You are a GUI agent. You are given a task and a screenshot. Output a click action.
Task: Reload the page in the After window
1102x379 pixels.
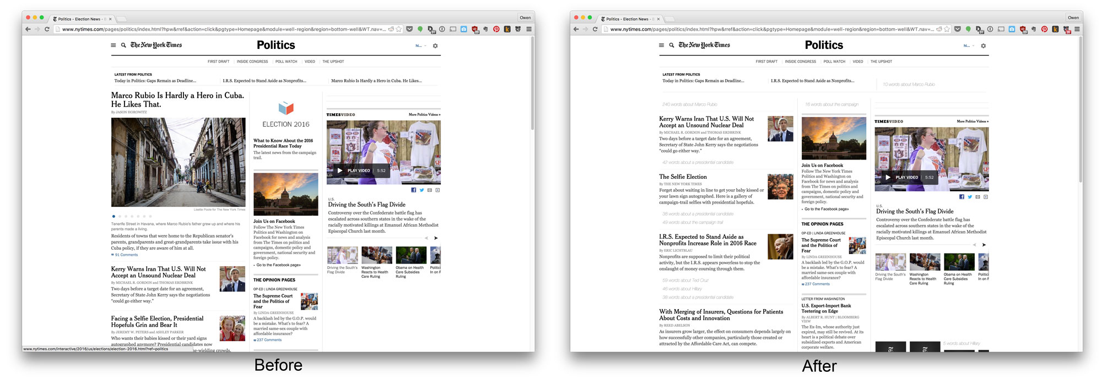click(x=595, y=29)
